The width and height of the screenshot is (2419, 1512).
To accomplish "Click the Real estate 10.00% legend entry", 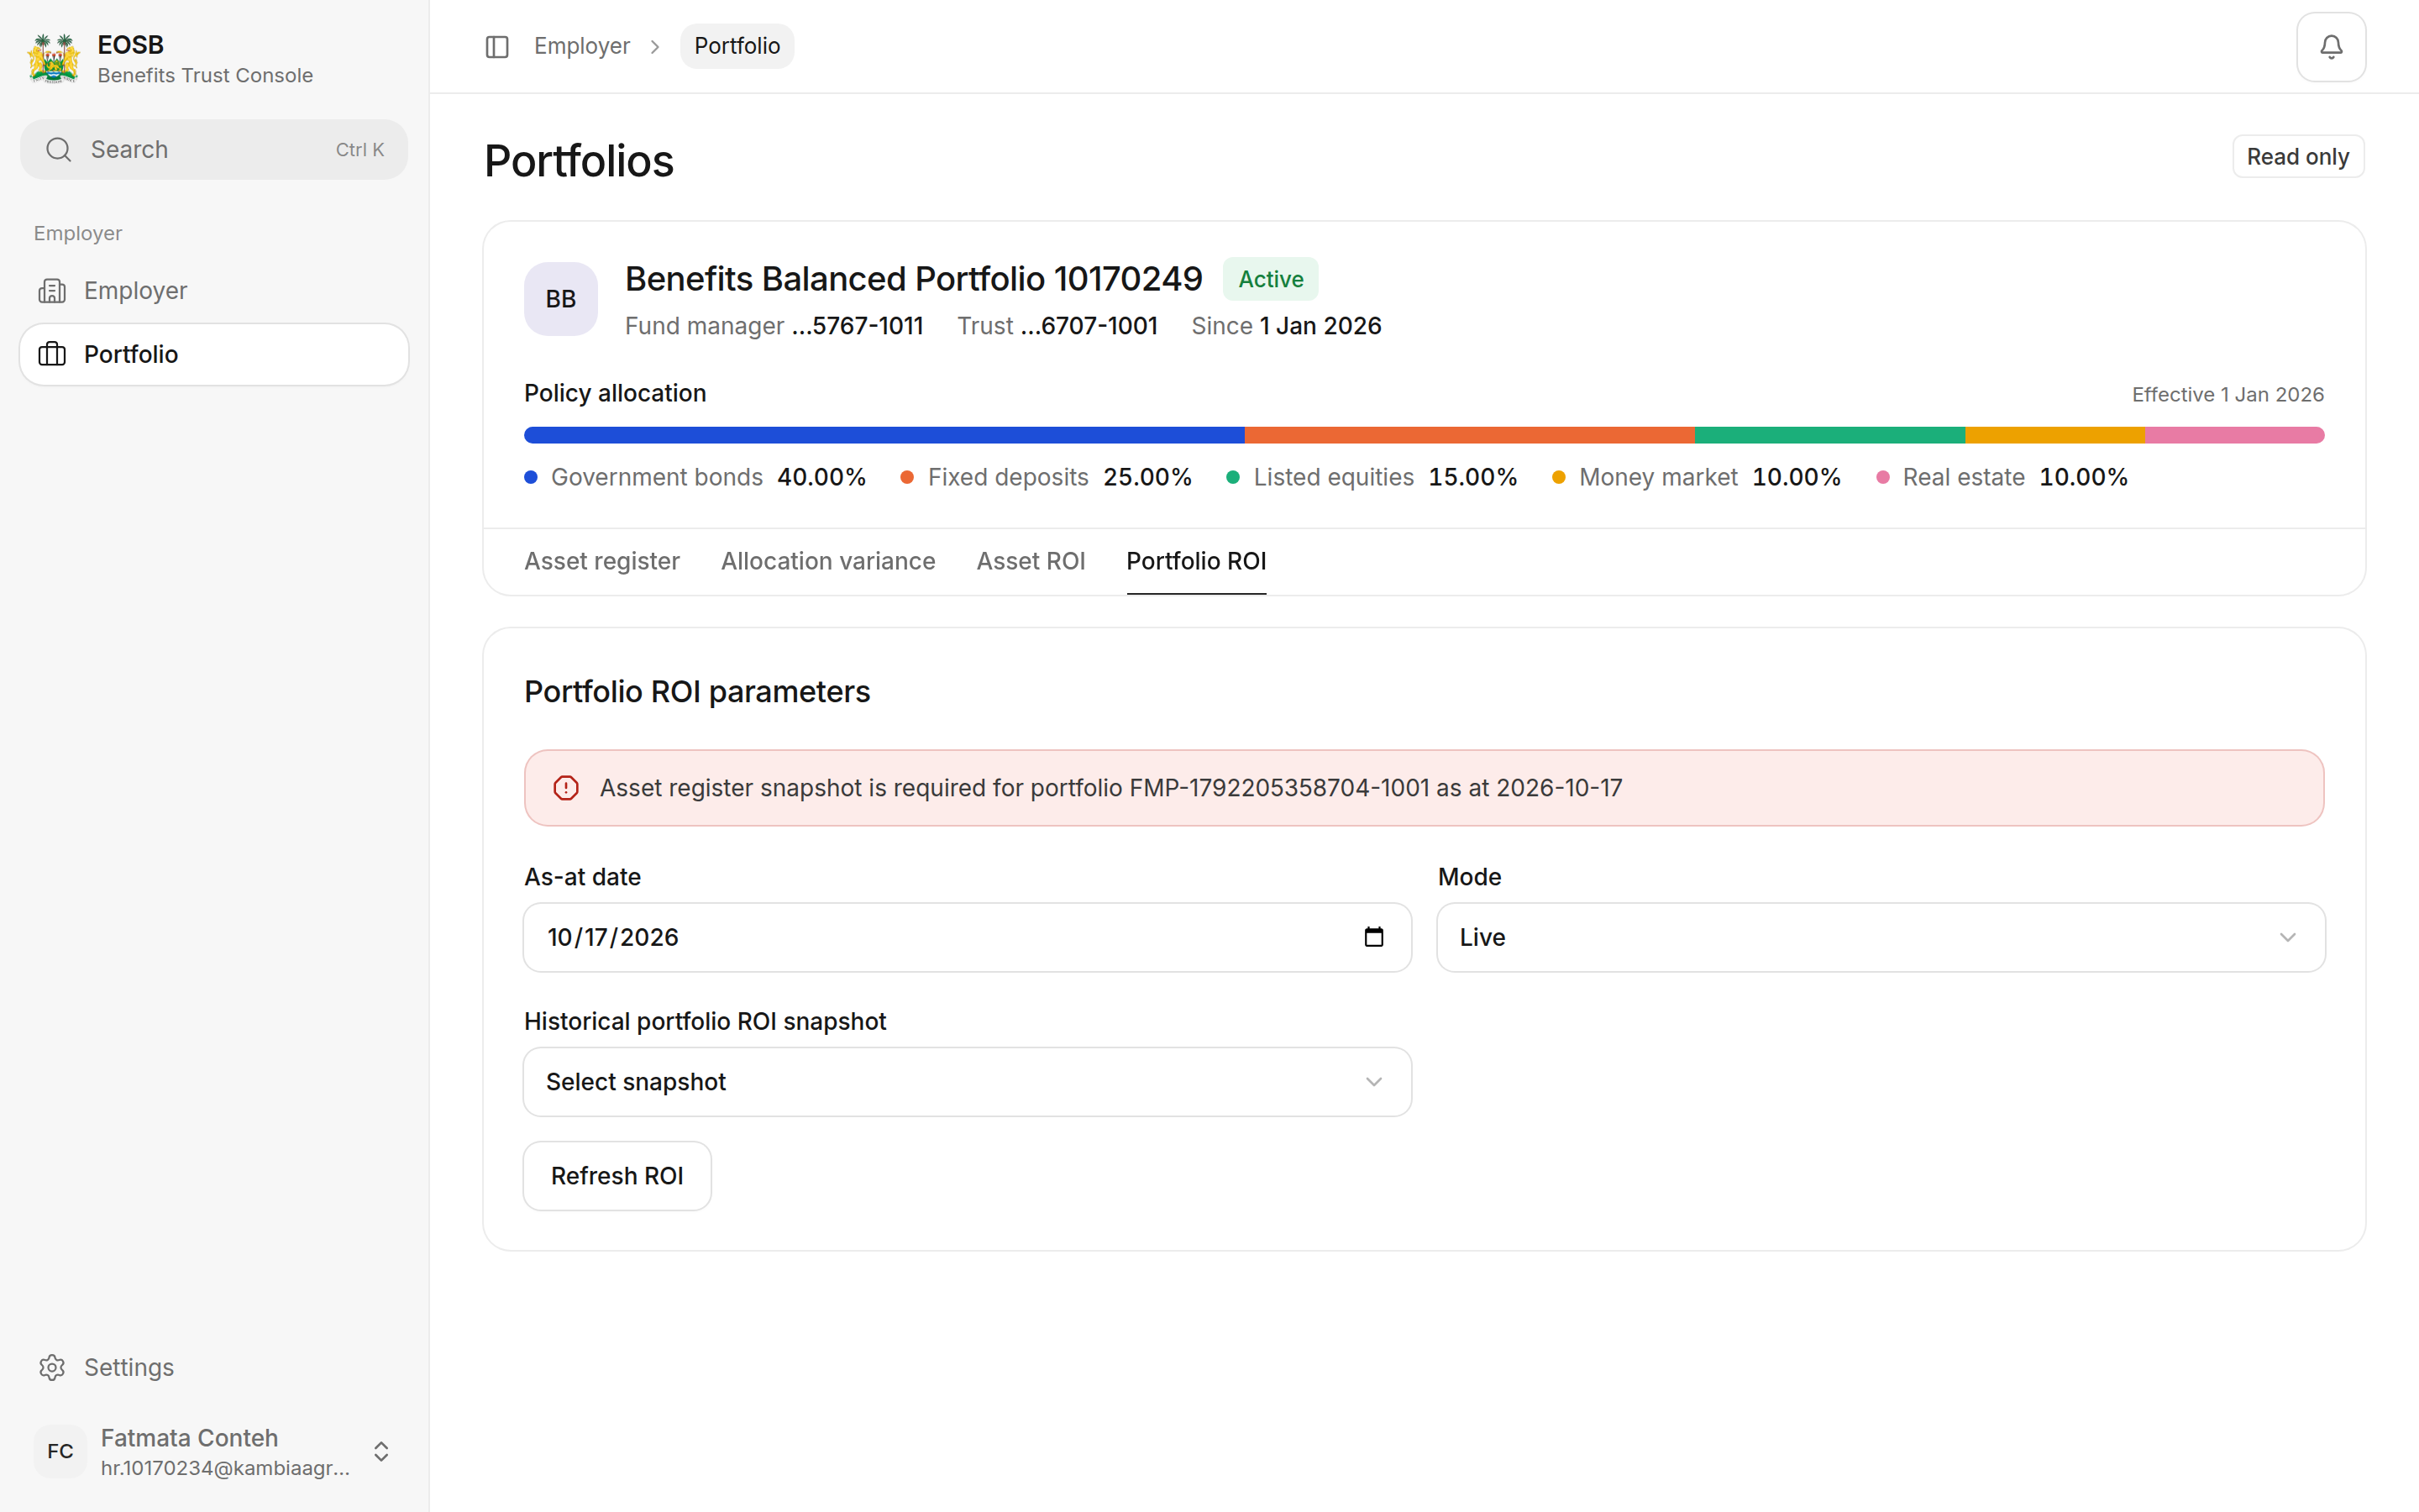I will pos(2002,477).
